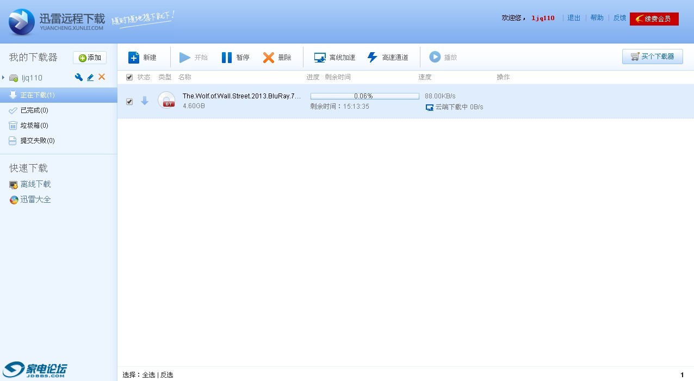This screenshot has height=381, width=694.
Task: Click page number 1 in footer
Action: pyautogui.click(x=682, y=375)
